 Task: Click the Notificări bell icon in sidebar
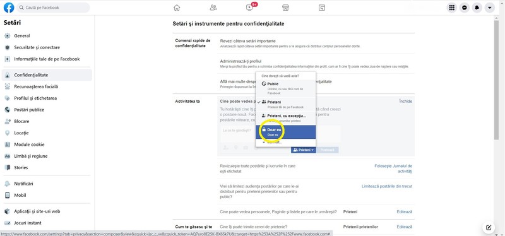[8, 184]
